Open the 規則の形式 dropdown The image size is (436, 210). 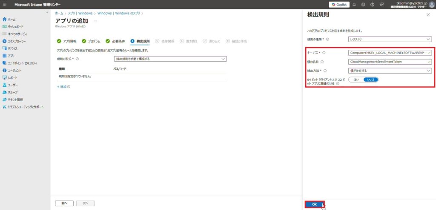pos(170,59)
